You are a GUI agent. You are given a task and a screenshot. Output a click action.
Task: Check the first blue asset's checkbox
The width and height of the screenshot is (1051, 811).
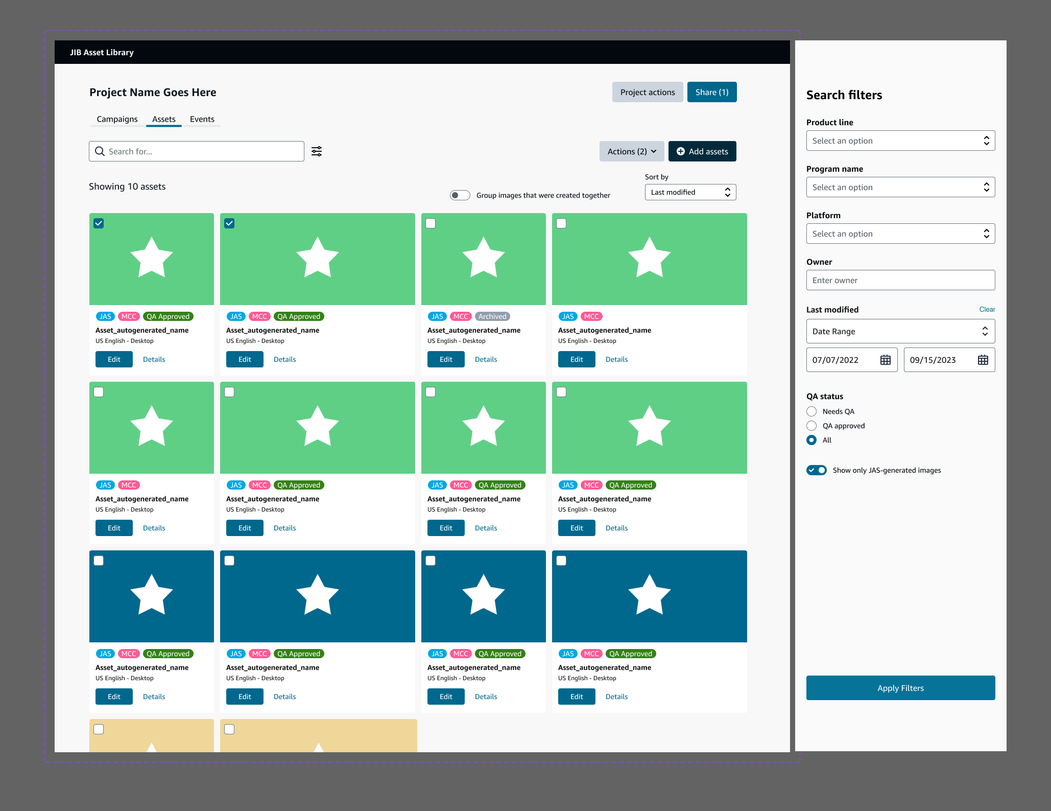point(99,561)
